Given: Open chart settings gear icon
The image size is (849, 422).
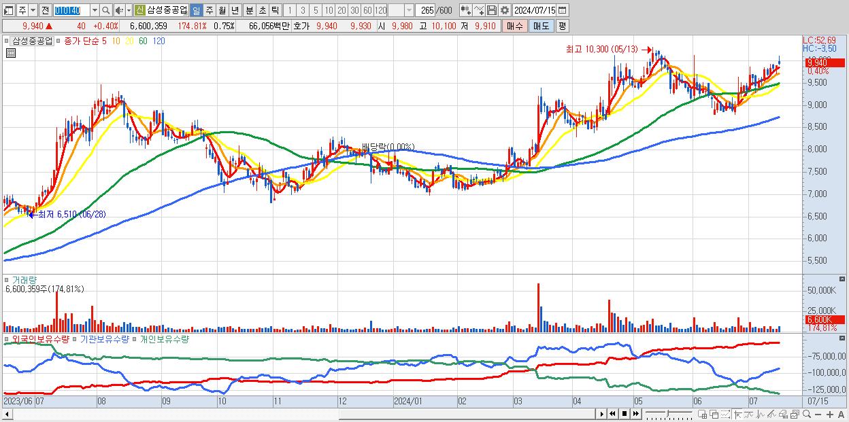Looking at the screenshot, I should click(504, 10).
